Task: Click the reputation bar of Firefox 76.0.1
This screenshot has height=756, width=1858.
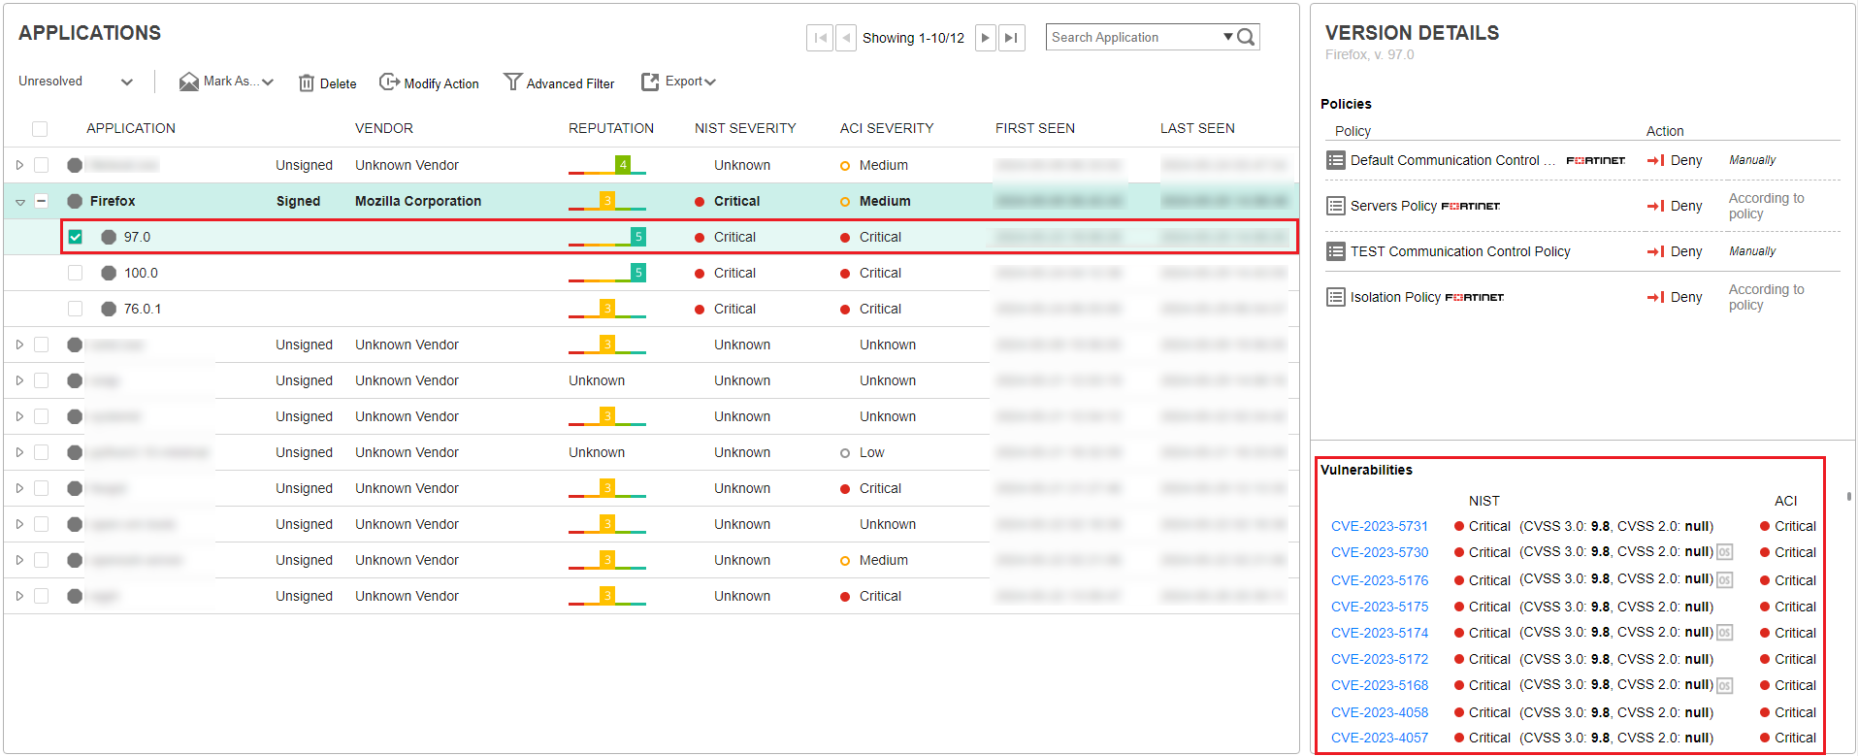Action: [x=607, y=309]
